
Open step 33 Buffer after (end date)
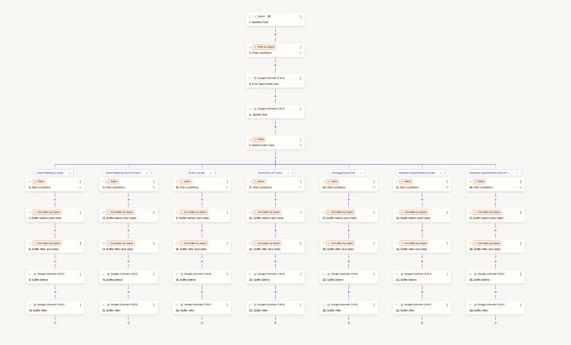422,246
